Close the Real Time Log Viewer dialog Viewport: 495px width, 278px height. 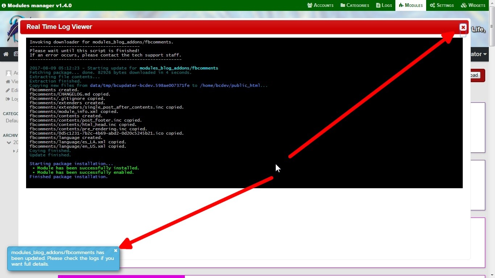tap(463, 27)
